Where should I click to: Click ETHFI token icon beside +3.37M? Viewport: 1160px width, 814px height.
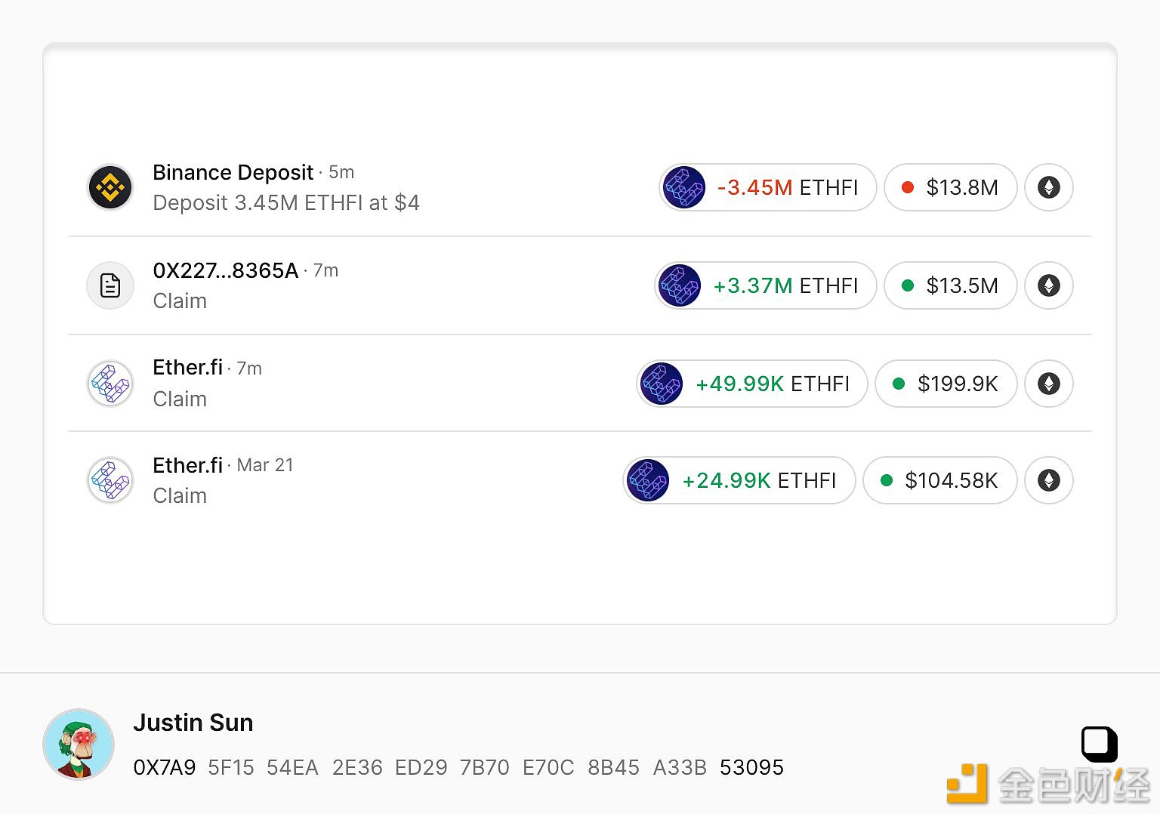click(680, 285)
